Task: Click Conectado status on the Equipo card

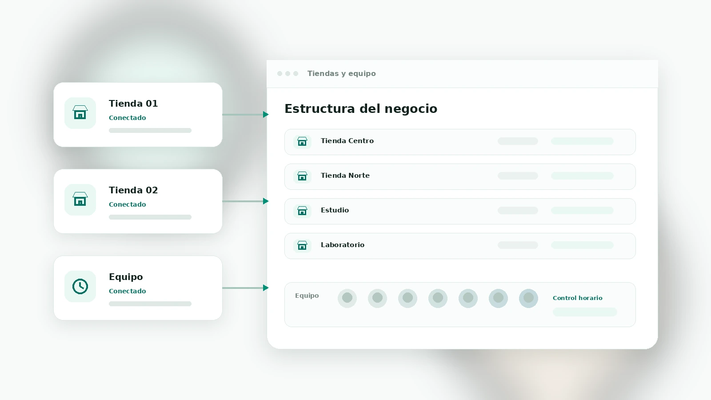Action: pos(128,291)
